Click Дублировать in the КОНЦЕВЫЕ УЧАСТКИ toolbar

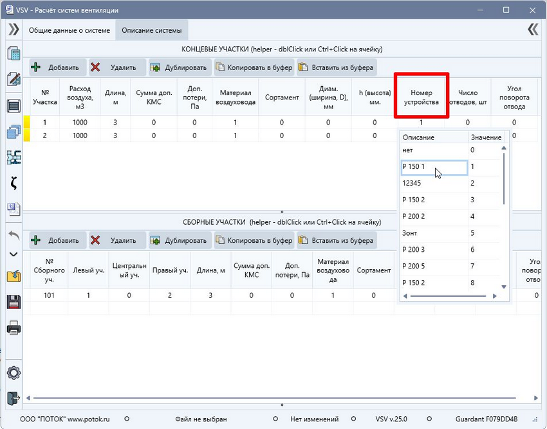coord(180,67)
